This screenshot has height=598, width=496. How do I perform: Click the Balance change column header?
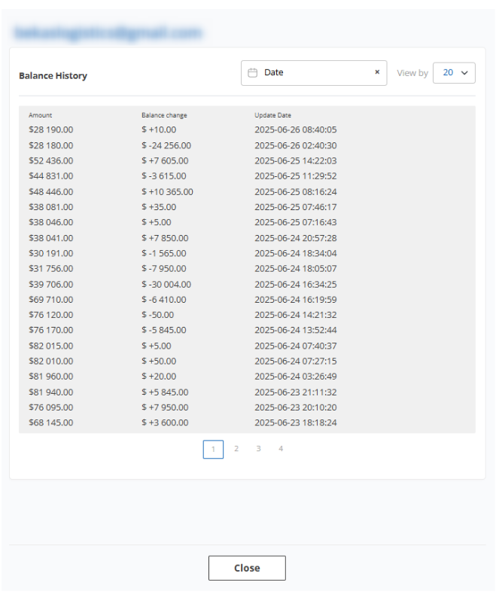[164, 115]
